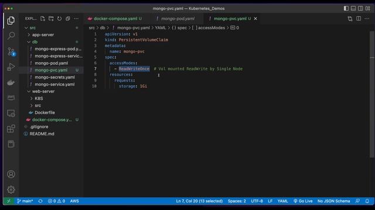Click No JSON Schema status item
The width and height of the screenshot is (375, 210).
coord(333,201)
